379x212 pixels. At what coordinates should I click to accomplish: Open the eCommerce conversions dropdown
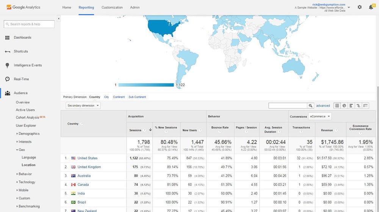[x=319, y=117]
